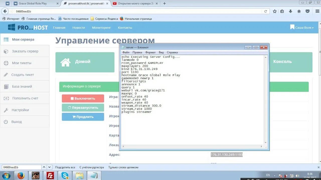321x180 pixels.
Task: Click the house icon on Домой tile
Action: coord(65,62)
